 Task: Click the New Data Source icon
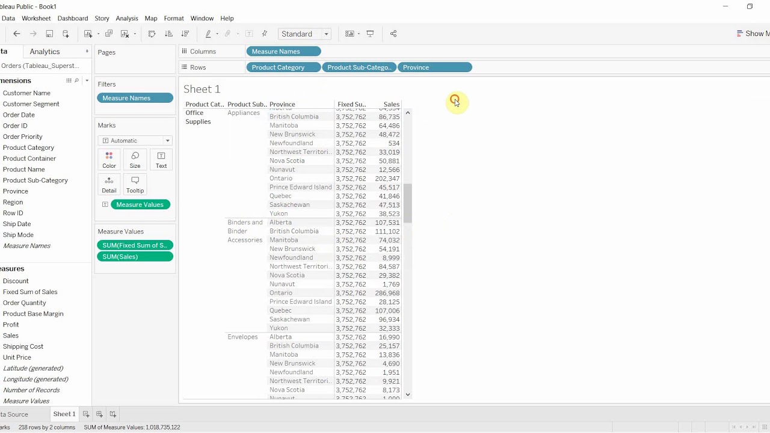66,34
